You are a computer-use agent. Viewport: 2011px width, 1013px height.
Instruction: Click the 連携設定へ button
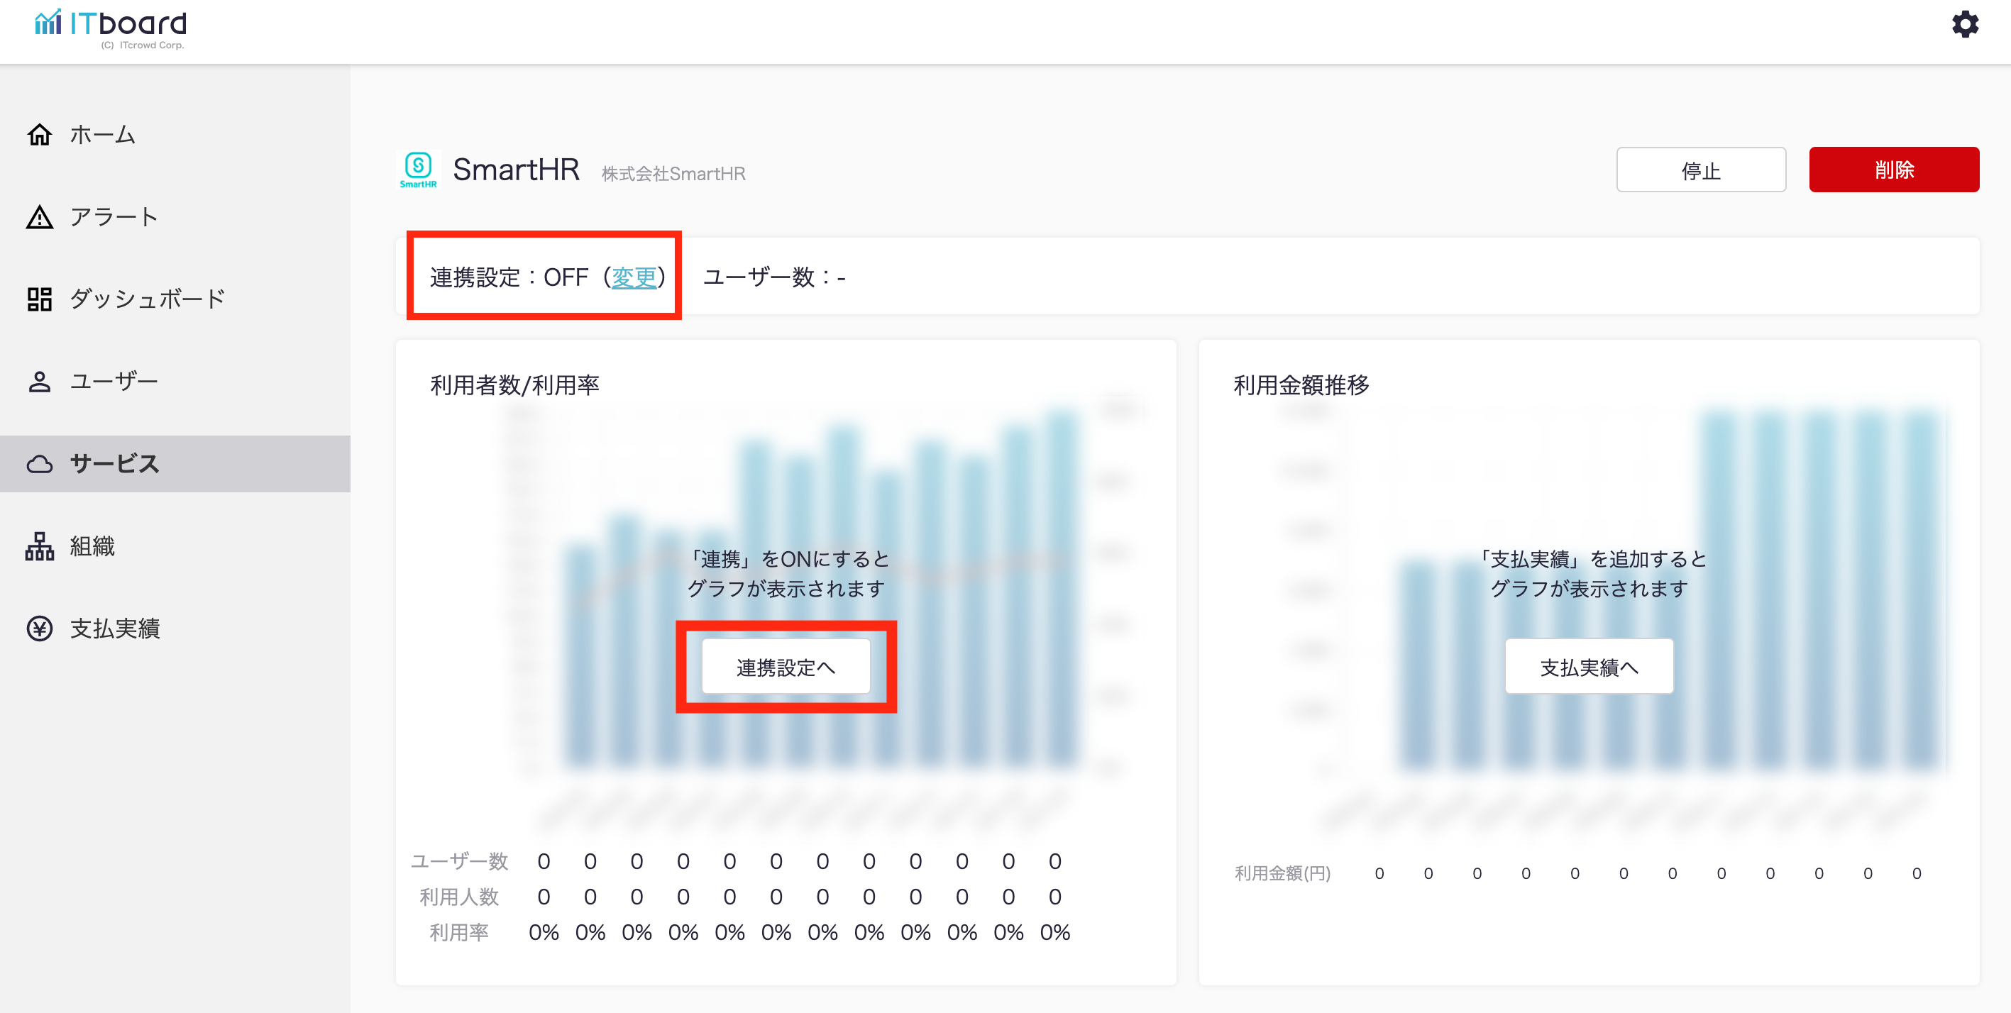point(786,668)
